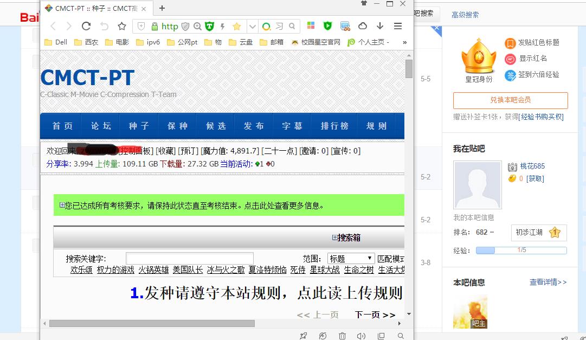
Task: Open the 校园星空官网 bookmark
Action: tap(316, 42)
